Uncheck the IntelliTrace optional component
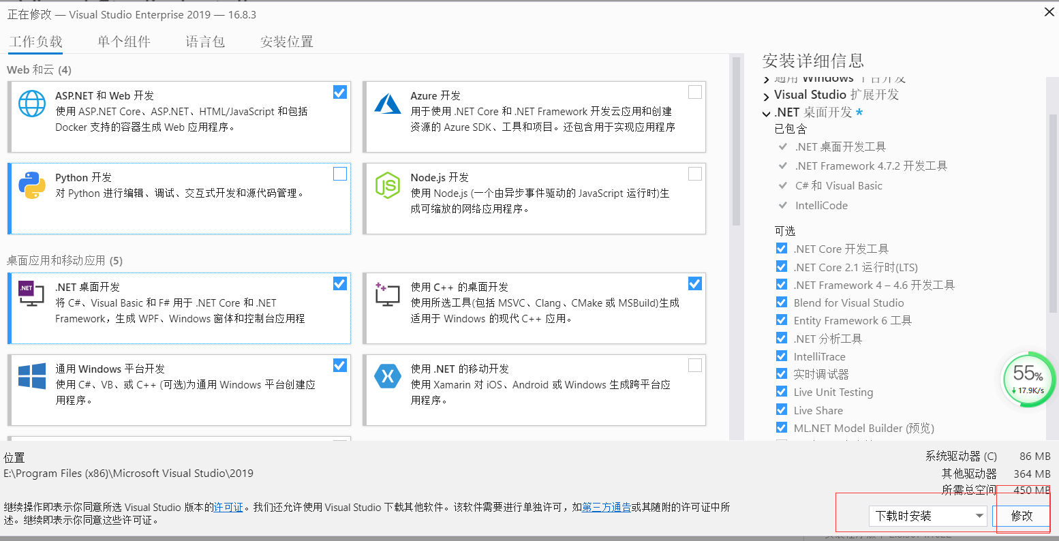The width and height of the screenshot is (1059, 541). (782, 356)
